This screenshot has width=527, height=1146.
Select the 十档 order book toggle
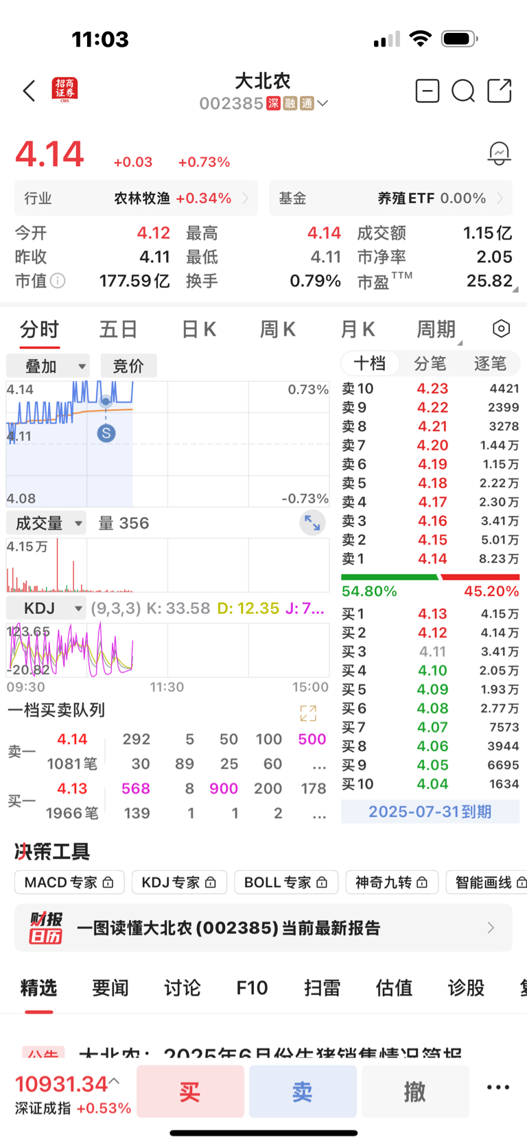[370, 363]
